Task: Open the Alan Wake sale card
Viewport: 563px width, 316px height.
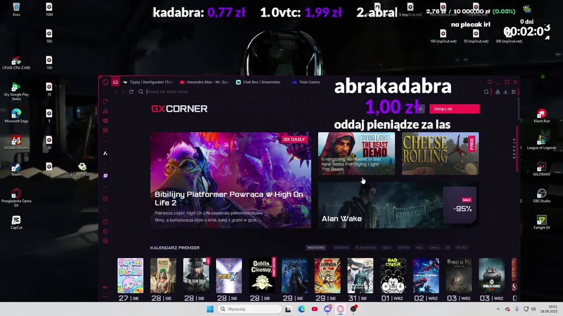Action: coord(398,205)
